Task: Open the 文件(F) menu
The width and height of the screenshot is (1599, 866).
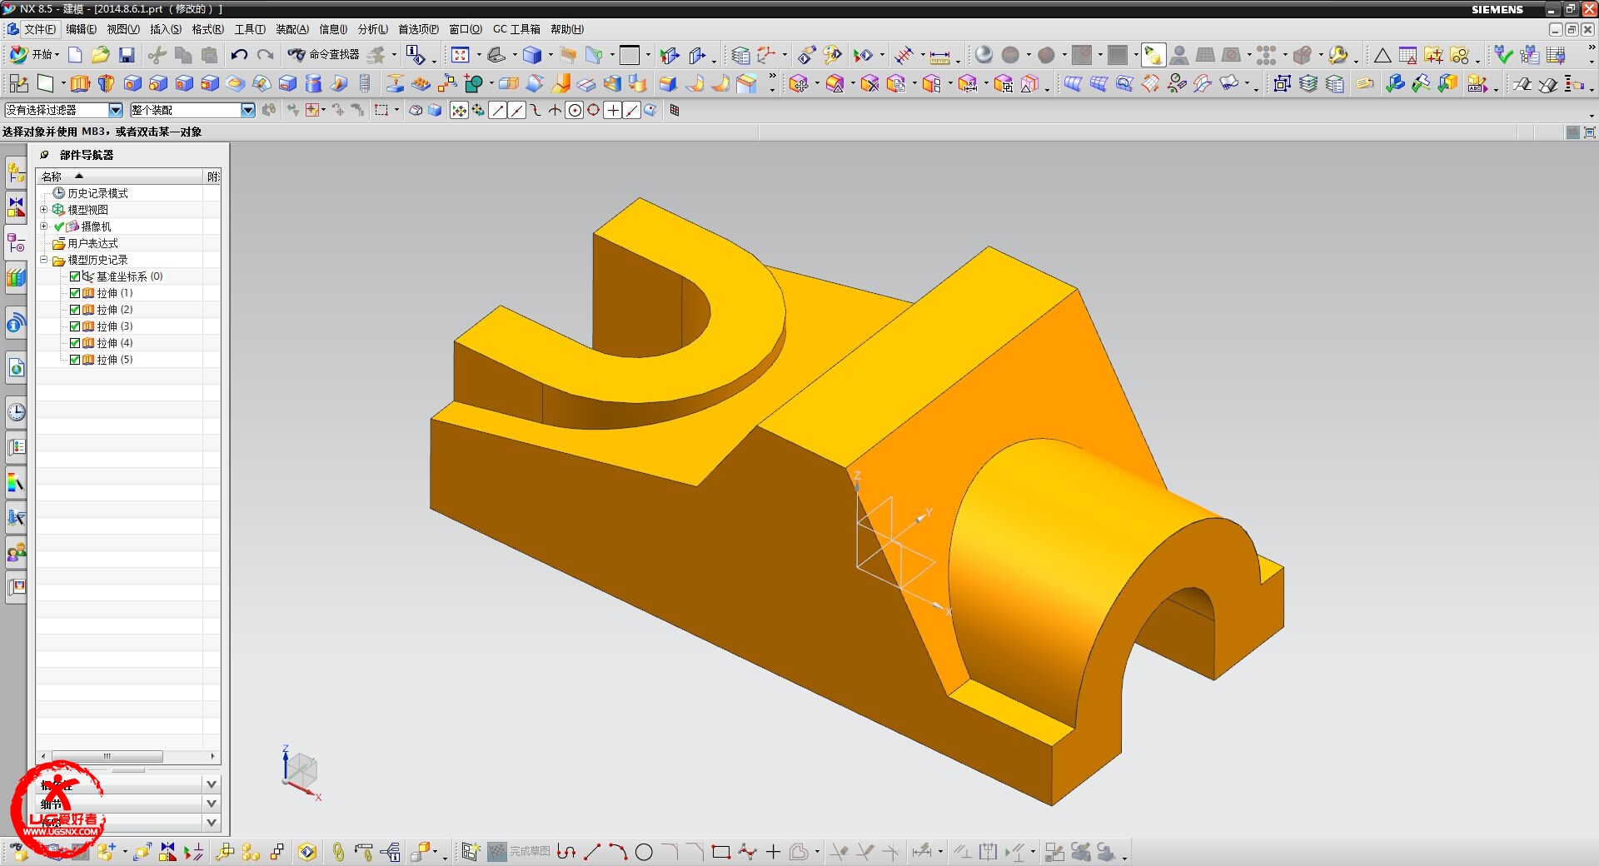Action: [x=39, y=29]
